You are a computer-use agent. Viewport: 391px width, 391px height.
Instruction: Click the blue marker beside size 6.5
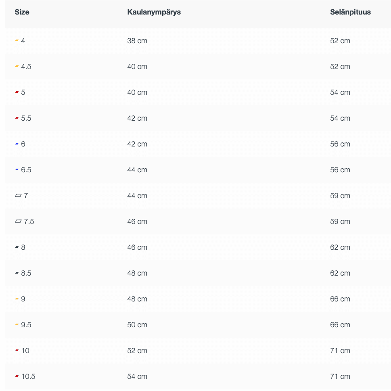17,170
